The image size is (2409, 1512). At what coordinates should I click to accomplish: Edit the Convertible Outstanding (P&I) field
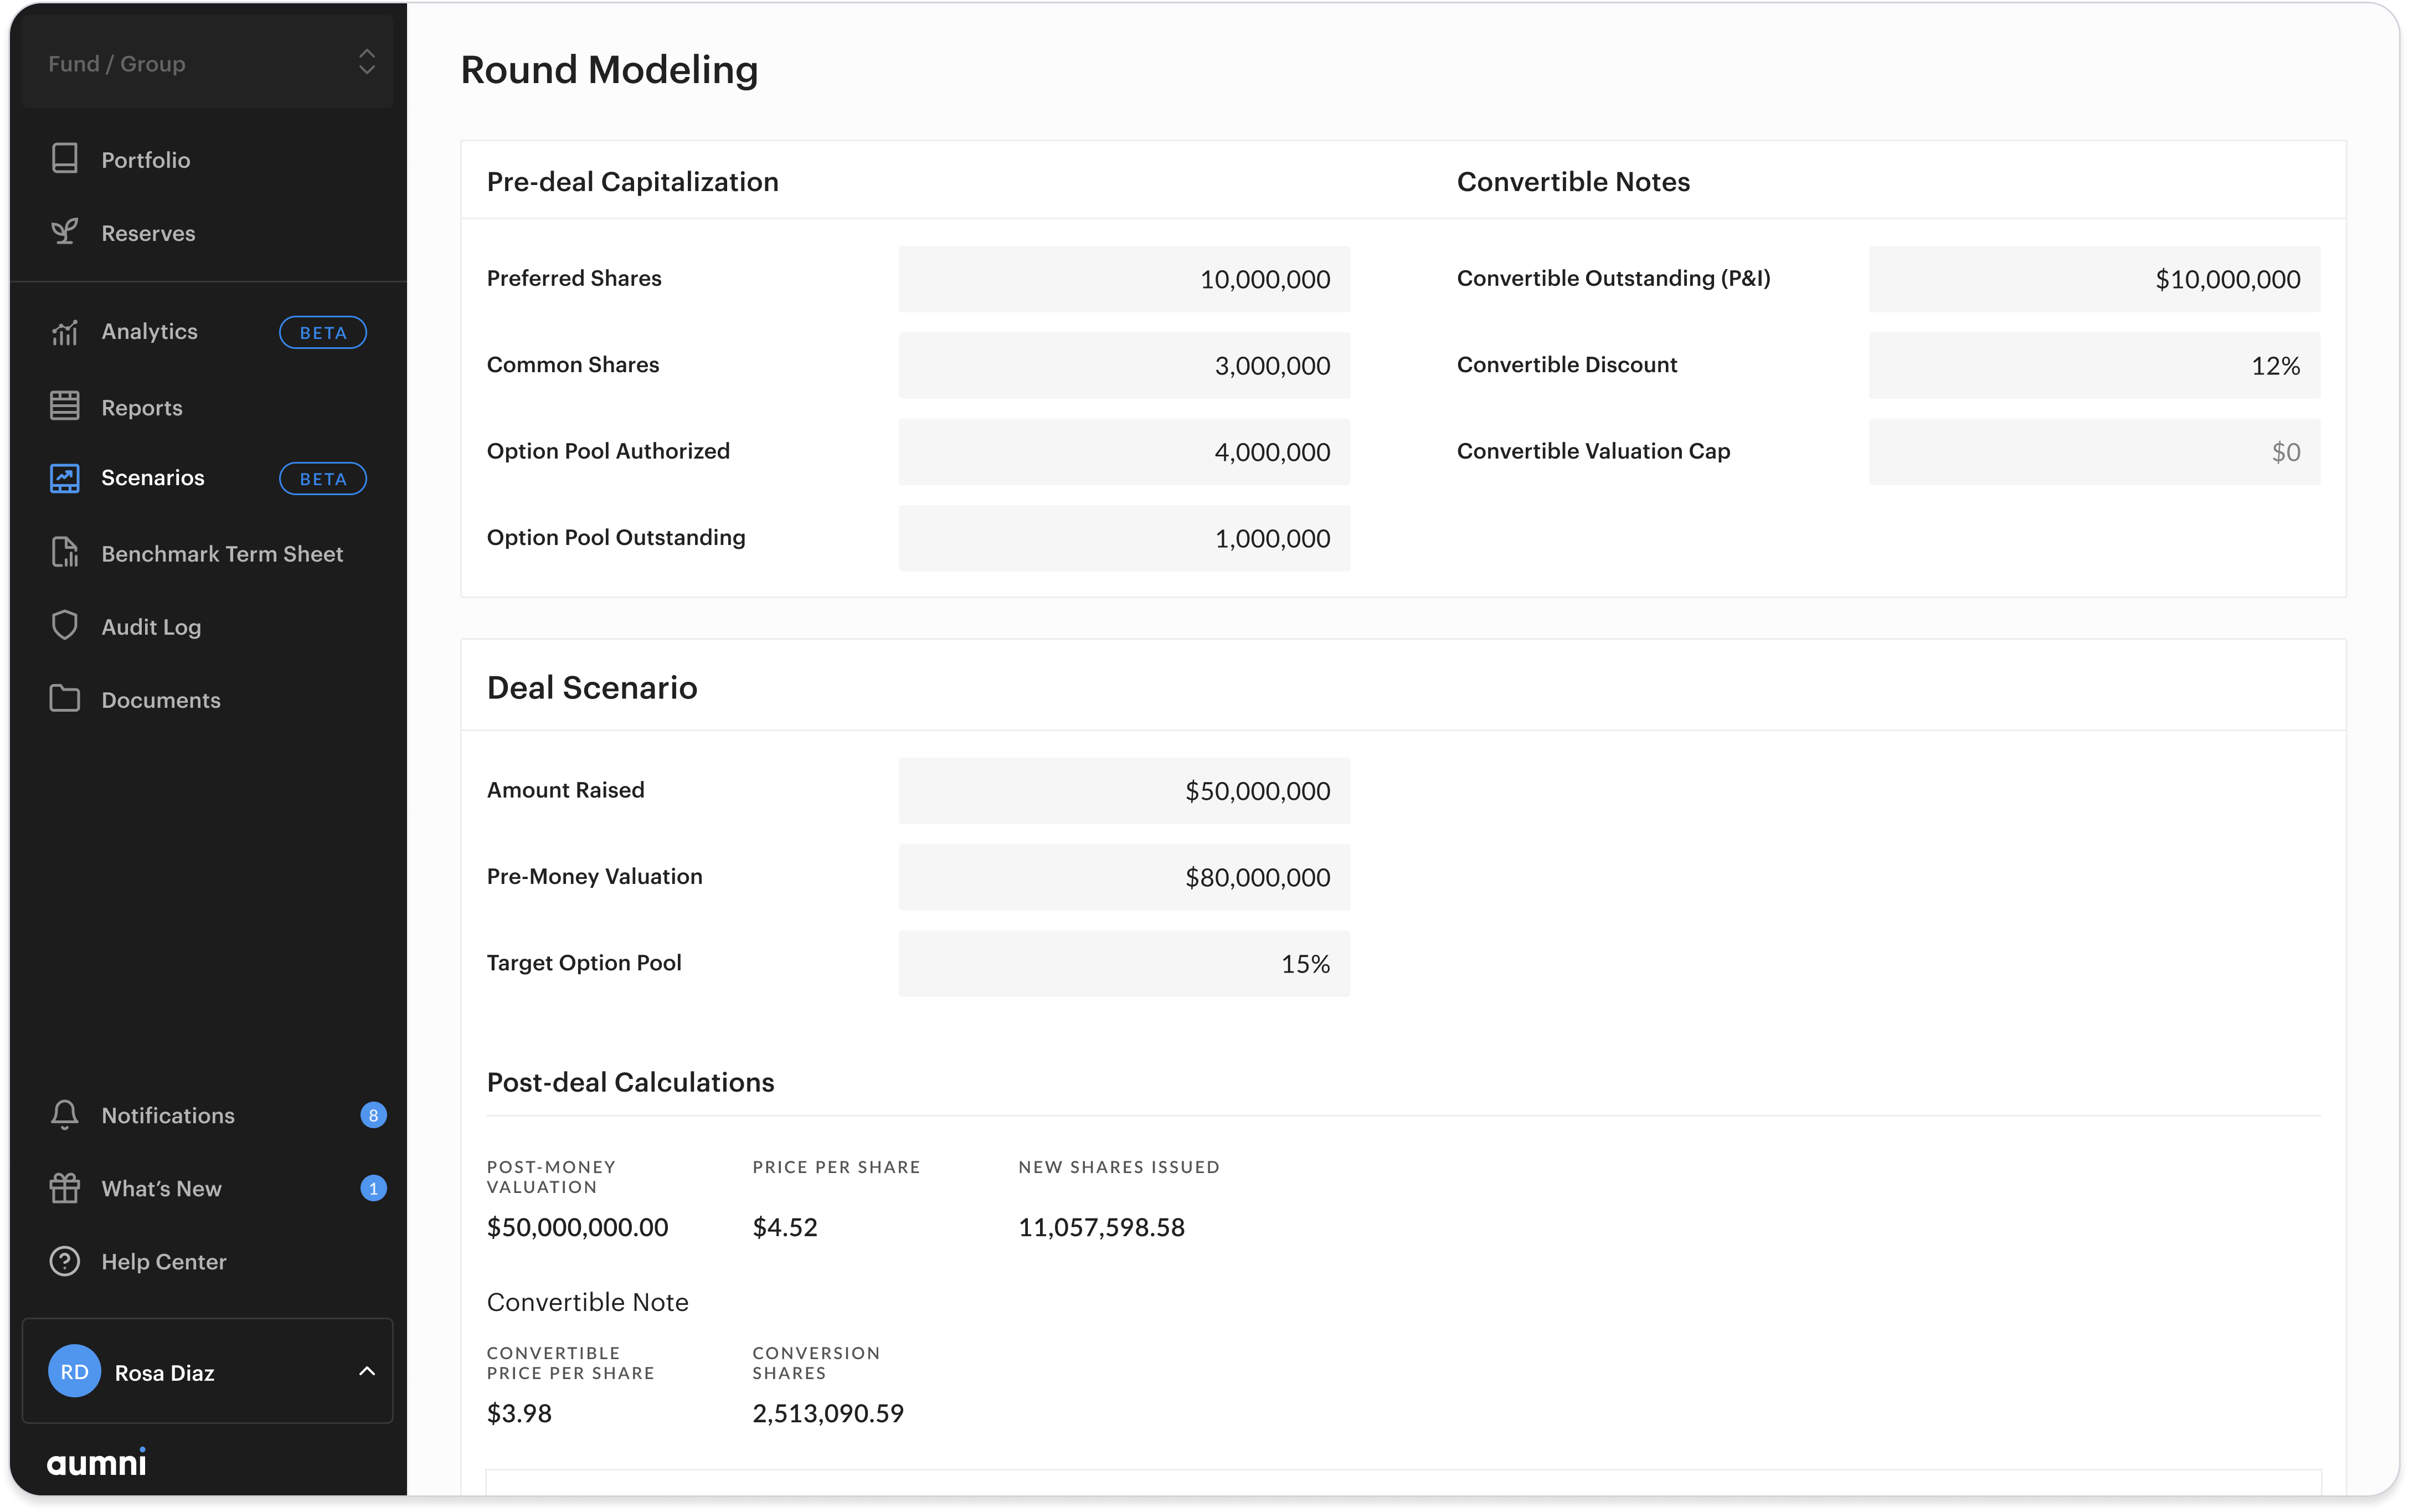(x=2095, y=279)
